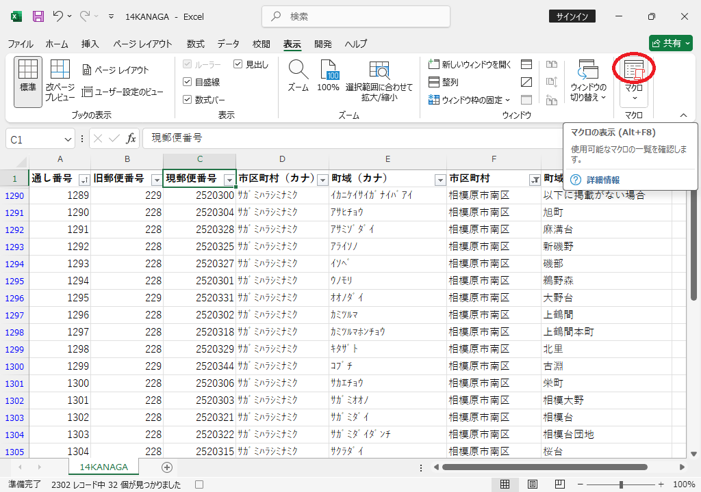
Task: Reset zoom to 100% from ribbon
Action: (328, 76)
